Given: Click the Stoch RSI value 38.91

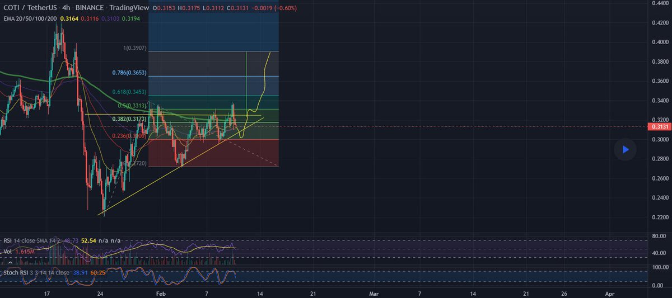Looking at the screenshot, I should [81, 273].
